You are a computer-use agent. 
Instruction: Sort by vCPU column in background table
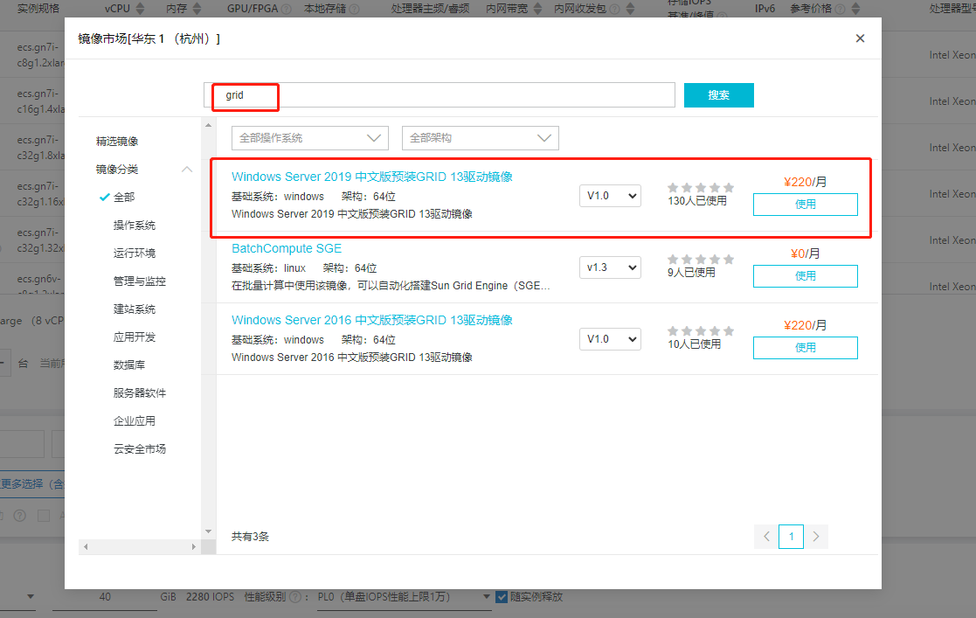click(x=140, y=9)
